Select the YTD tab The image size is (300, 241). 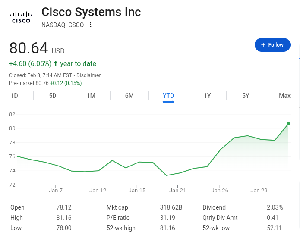tap(168, 96)
